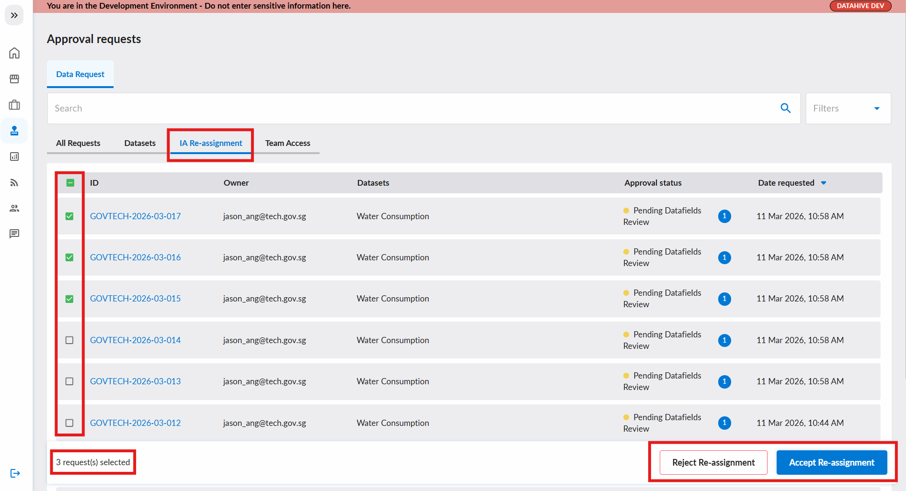
Task: Open the people/teams sidebar icon
Action: 14,208
